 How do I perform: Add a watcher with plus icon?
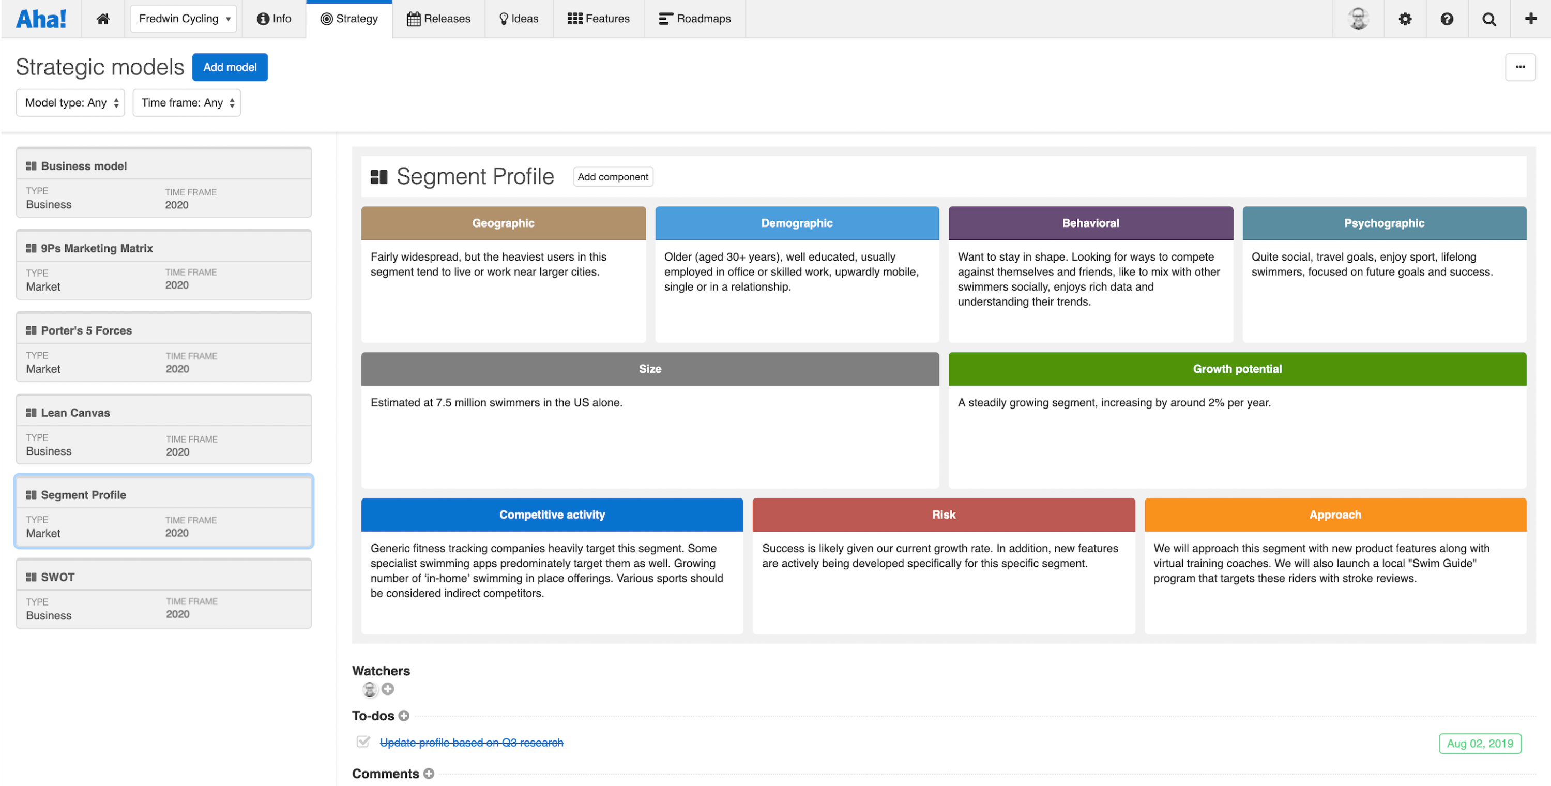pos(388,688)
